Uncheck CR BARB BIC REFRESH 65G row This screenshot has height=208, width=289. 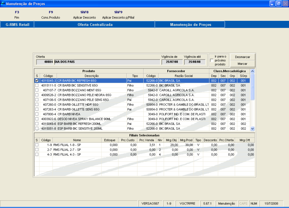(37, 81)
